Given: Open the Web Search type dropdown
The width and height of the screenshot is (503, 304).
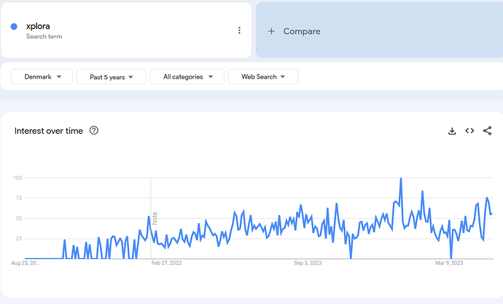Looking at the screenshot, I should (x=262, y=76).
